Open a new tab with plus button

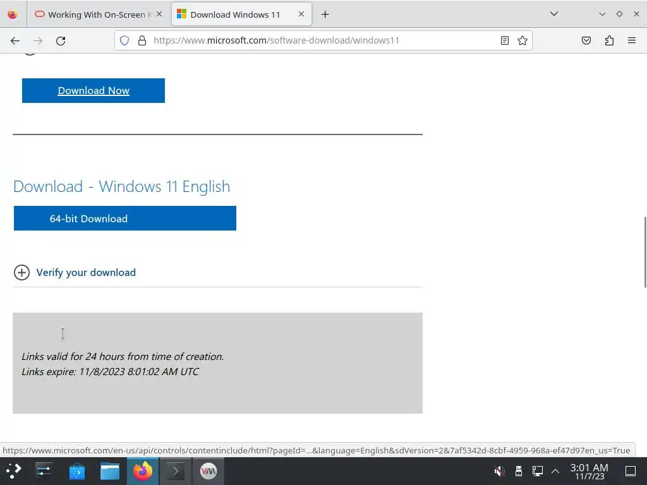pos(325,15)
